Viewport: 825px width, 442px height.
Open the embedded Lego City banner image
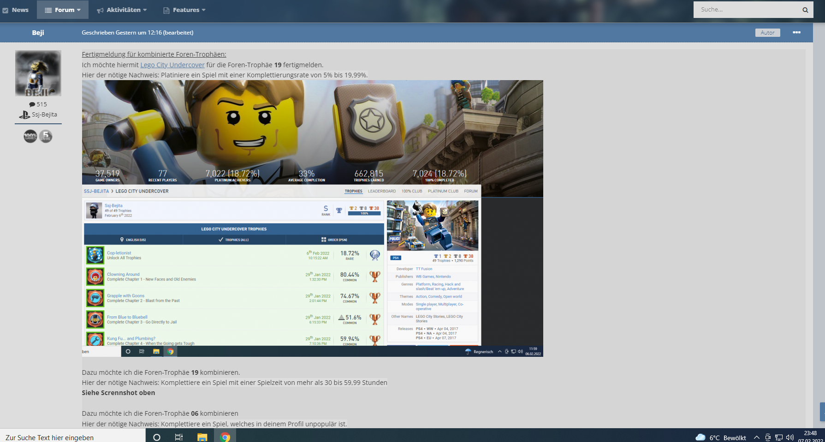pyautogui.click(x=313, y=218)
